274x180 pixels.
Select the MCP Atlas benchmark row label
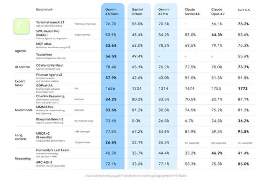(x=44, y=44)
